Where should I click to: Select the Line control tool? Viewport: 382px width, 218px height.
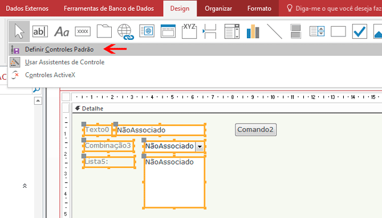tap(274, 31)
